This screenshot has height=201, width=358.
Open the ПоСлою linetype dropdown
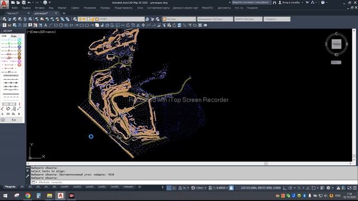(215, 19)
